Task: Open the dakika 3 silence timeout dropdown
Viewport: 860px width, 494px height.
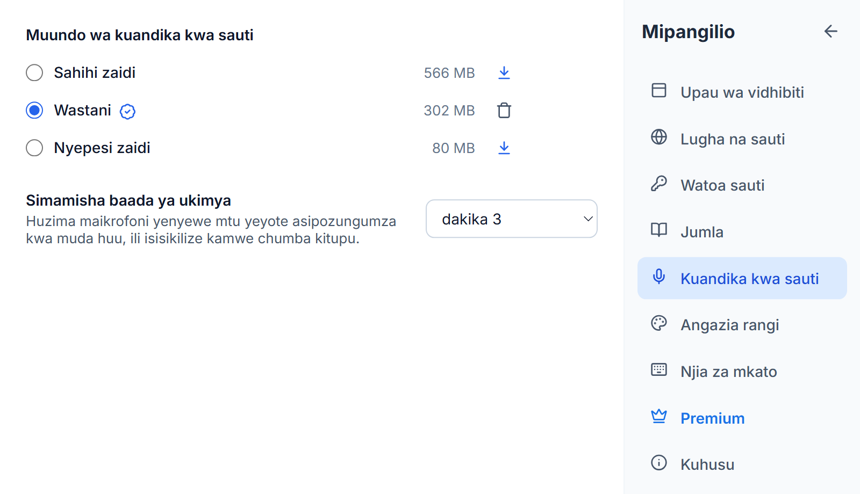Action: pyautogui.click(x=511, y=219)
